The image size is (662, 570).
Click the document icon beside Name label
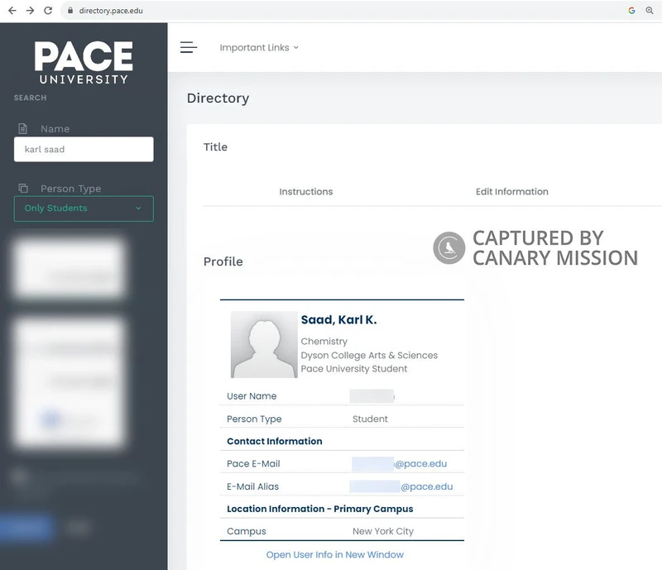point(23,129)
